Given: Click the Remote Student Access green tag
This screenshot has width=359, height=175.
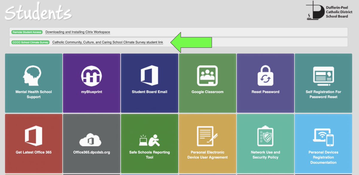Looking at the screenshot, I should [27, 32].
